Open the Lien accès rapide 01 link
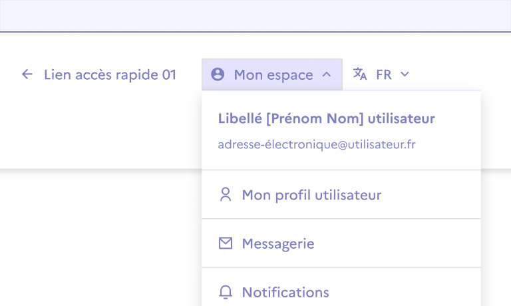 [110, 75]
